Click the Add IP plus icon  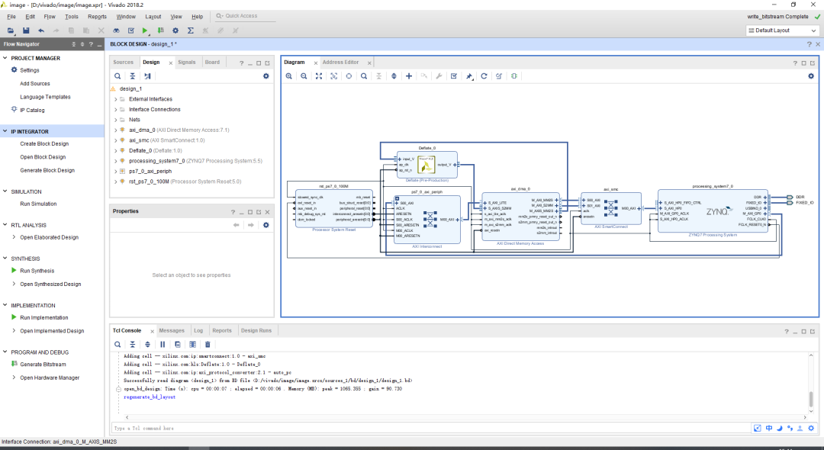point(409,76)
